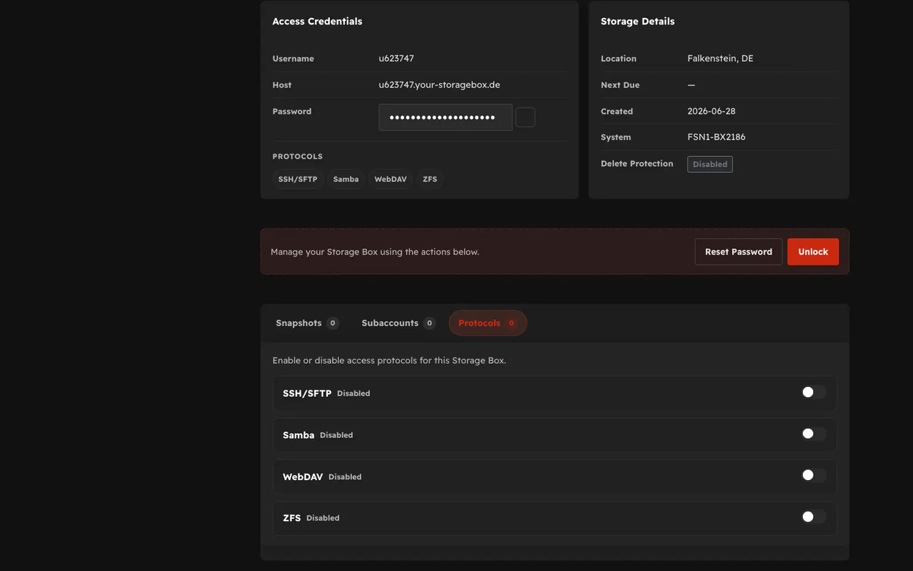Click the Snapshots count badge

(x=333, y=323)
